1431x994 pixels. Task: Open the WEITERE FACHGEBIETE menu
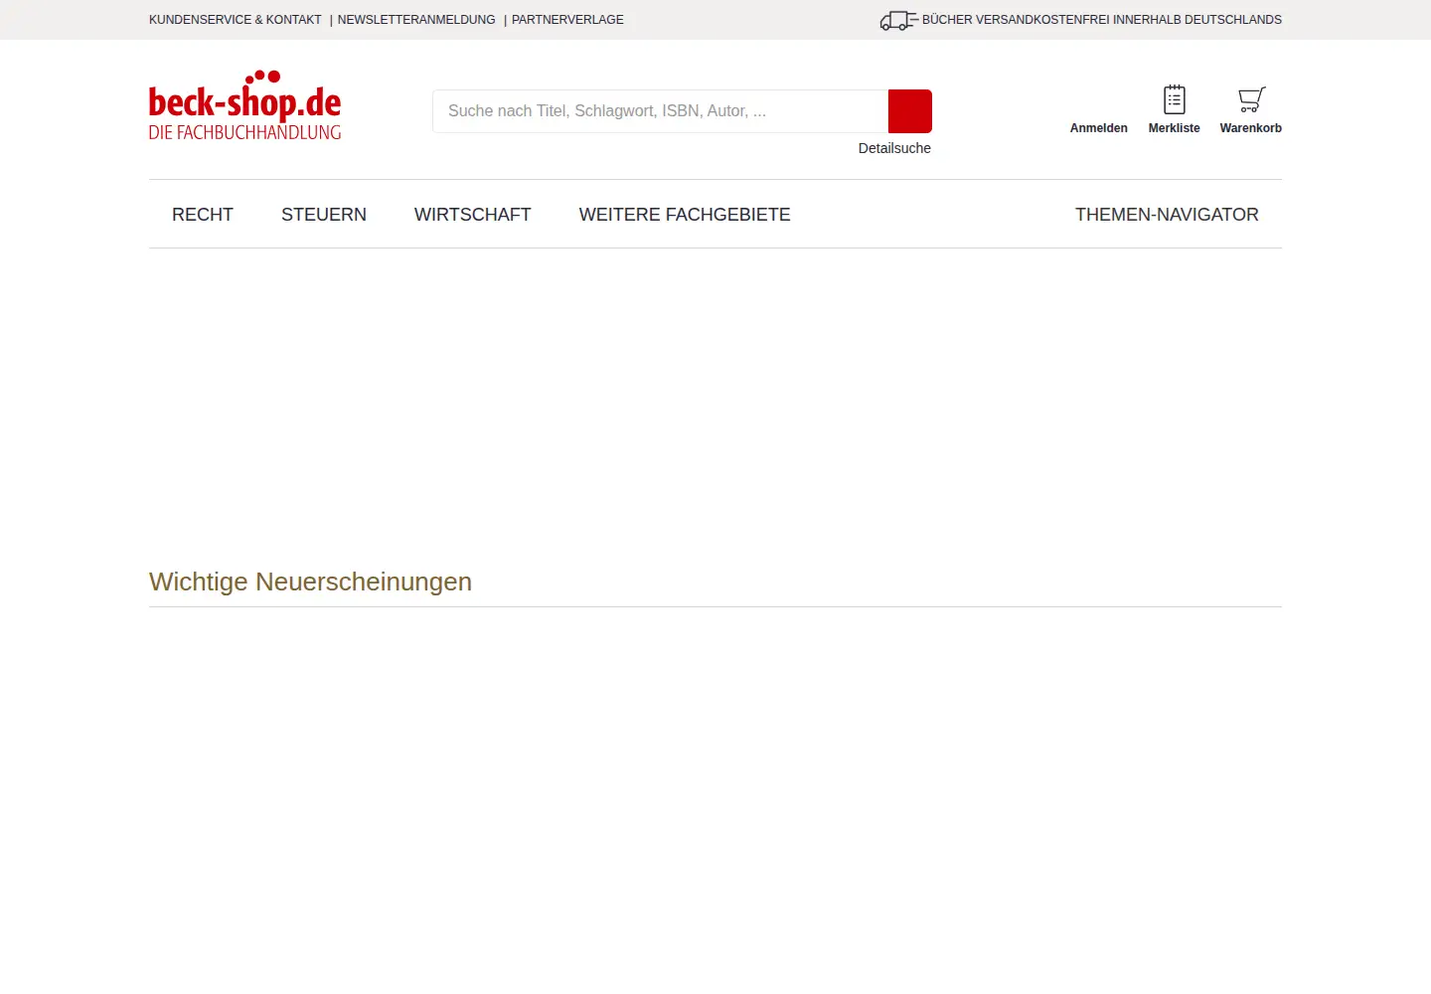click(x=685, y=215)
